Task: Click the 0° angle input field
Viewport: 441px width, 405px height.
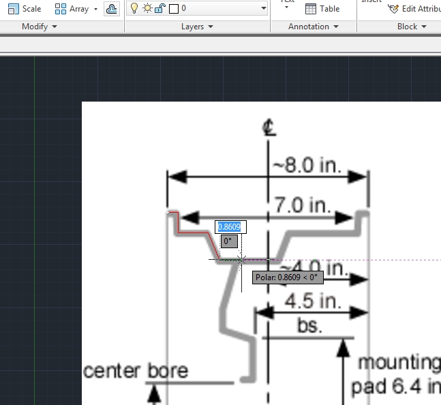Action: pyautogui.click(x=229, y=241)
